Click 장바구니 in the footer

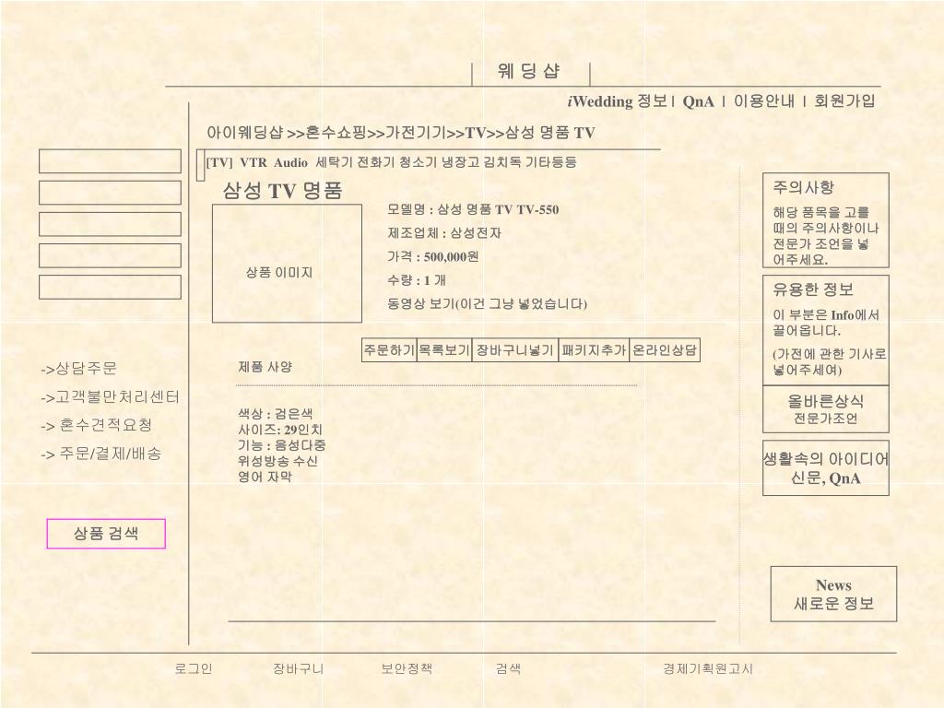click(x=298, y=669)
